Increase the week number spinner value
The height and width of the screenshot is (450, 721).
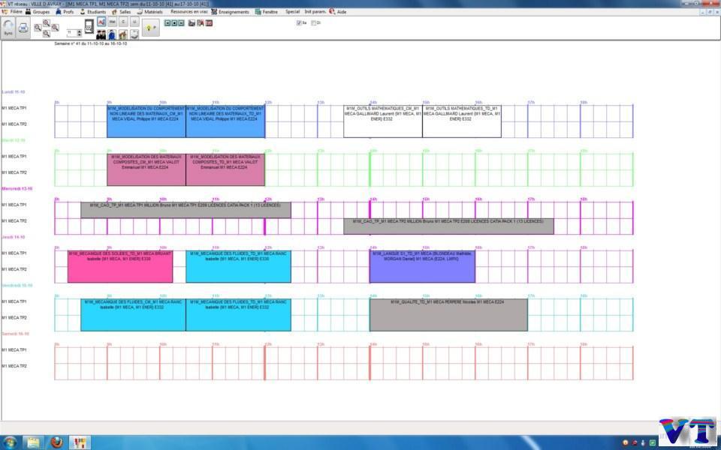pyautogui.click(x=80, y=31)
